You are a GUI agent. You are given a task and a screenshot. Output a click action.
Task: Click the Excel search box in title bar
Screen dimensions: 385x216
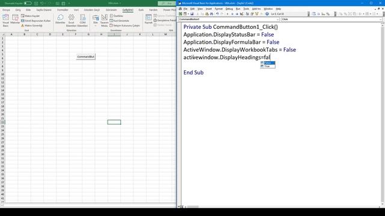[167, 3]
